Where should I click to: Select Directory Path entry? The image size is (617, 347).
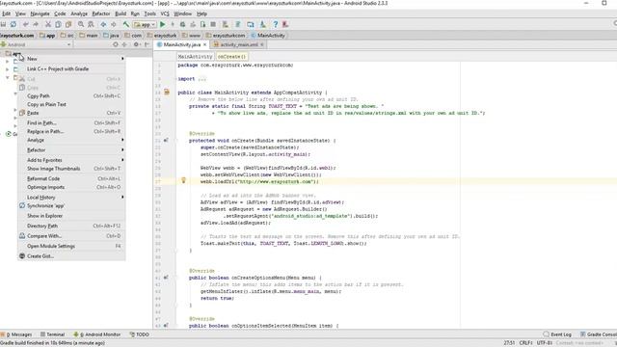click(71, 227)
